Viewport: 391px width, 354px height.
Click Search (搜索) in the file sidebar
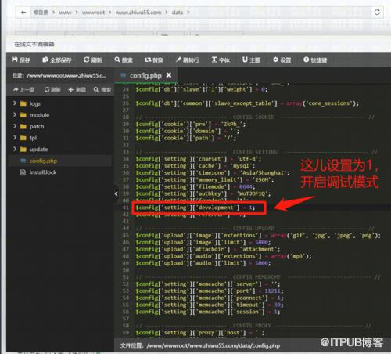click(x=102, y=90)
